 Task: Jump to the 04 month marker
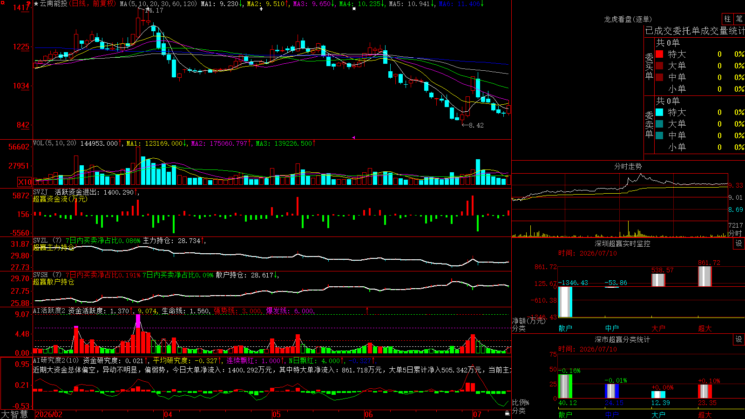point(168,414)
